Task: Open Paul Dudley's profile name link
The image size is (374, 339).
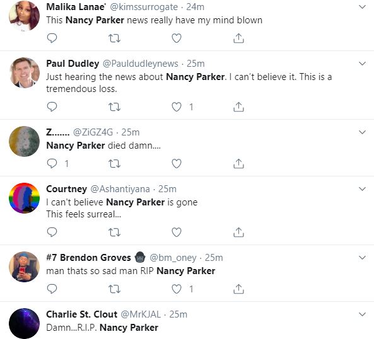Action: click(73, 64)
